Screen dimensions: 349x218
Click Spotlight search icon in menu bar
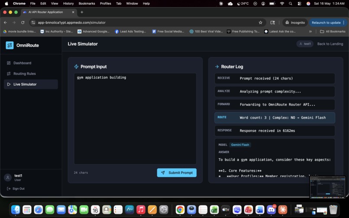(291, 3)
